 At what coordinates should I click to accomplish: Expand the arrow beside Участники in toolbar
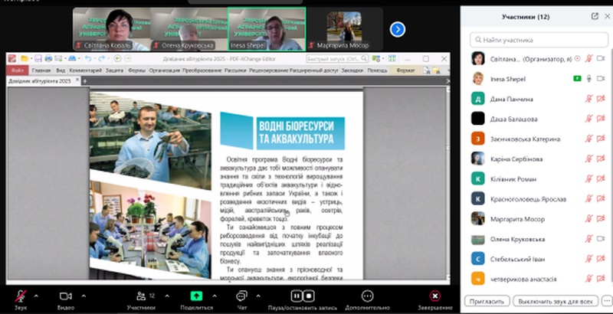point(167,296)
